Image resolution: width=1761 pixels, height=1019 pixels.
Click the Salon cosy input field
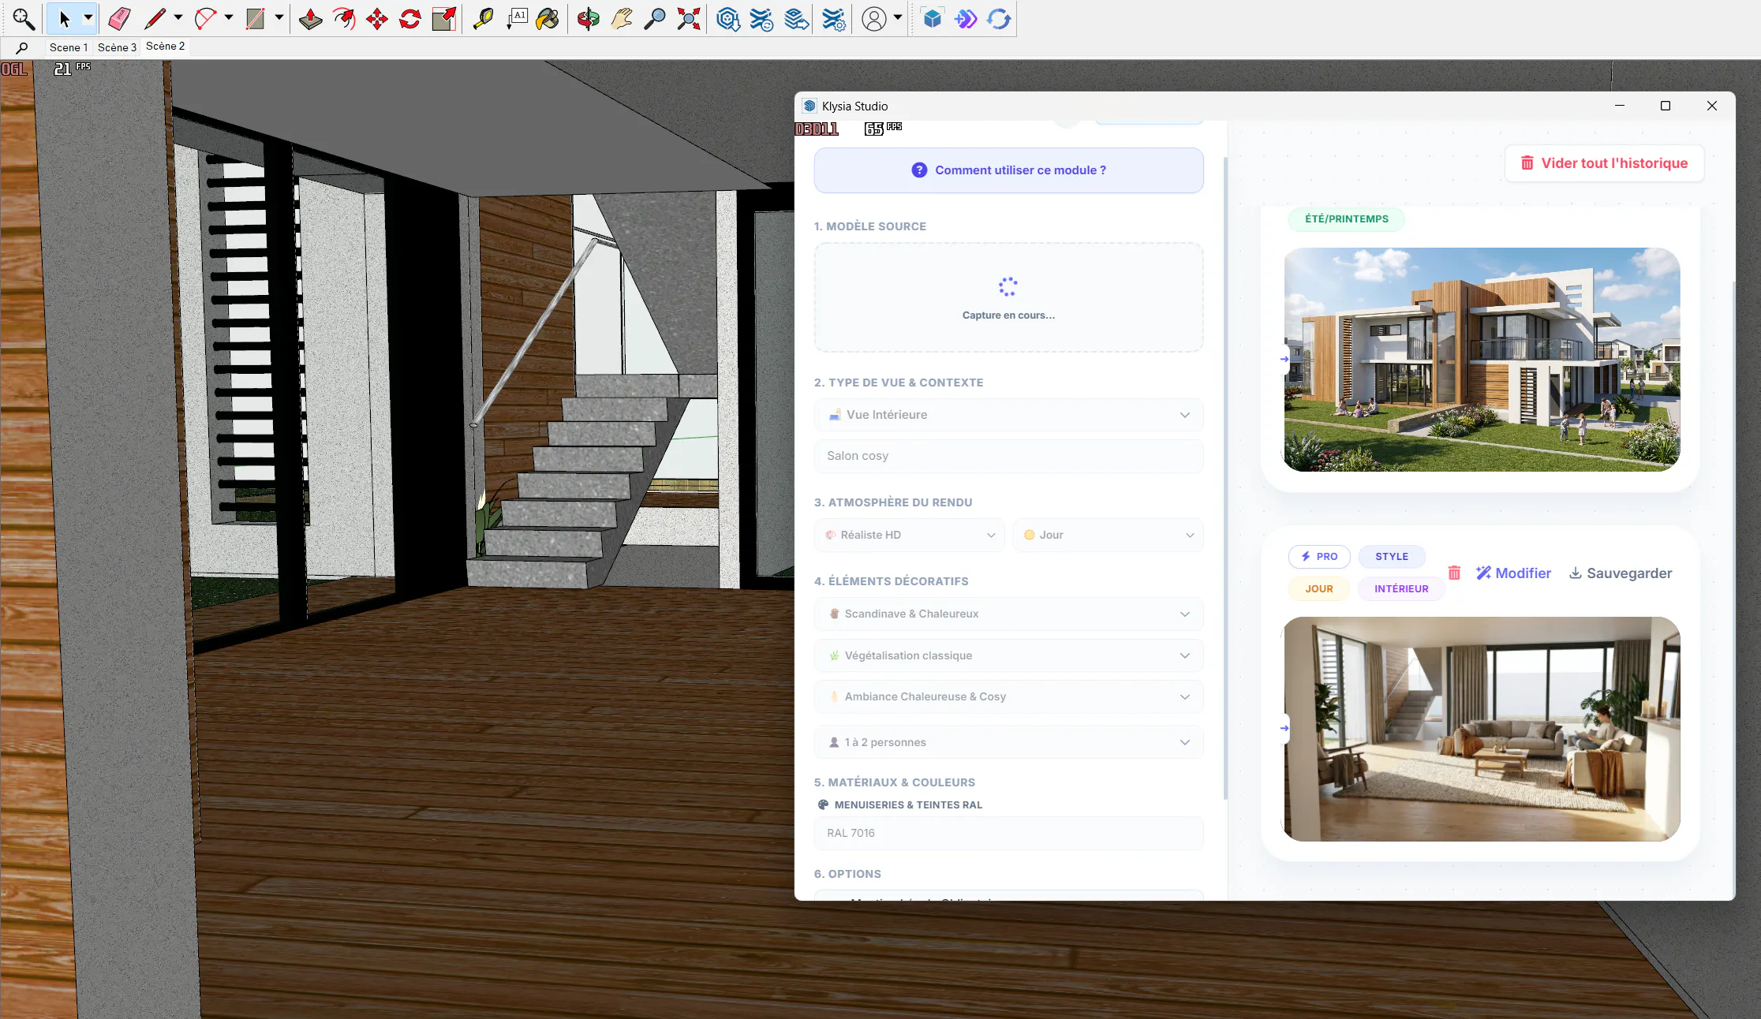tap(1008, 456)
